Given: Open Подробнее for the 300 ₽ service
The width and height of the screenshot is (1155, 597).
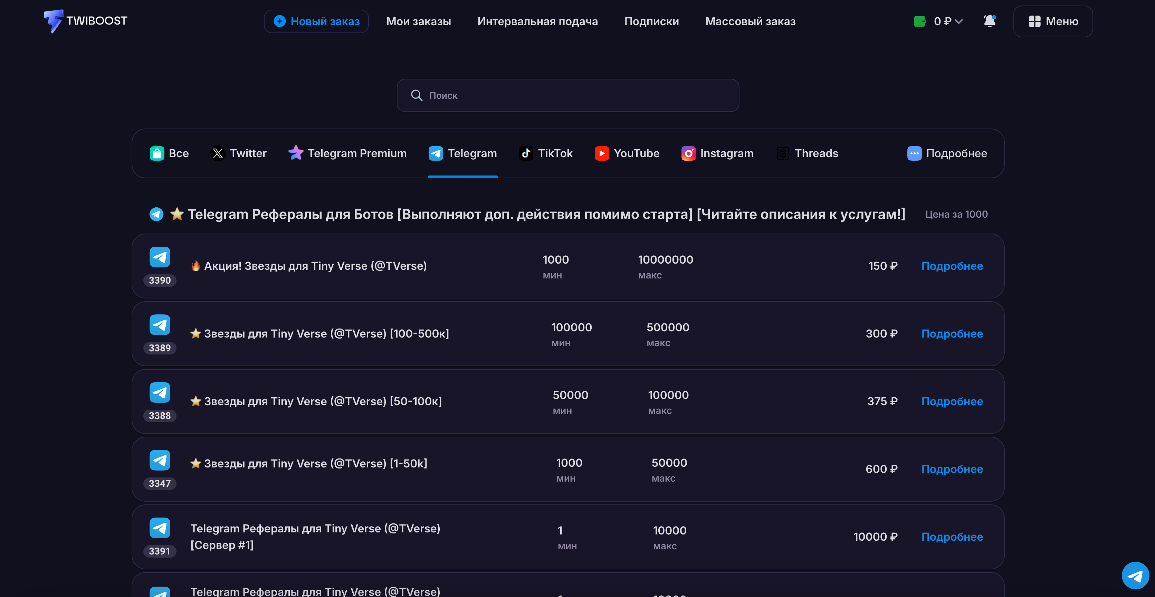Looking at the screenshot, I should (x=952, y=334).
